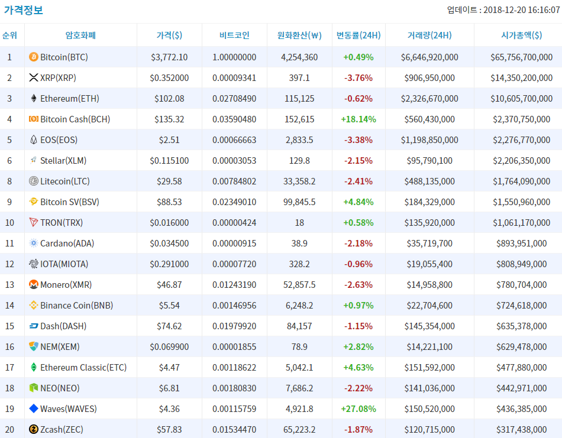Sort by the 거래량(24H) column header
The width and height of the screenshot is (562, 438).
[429, 35]
